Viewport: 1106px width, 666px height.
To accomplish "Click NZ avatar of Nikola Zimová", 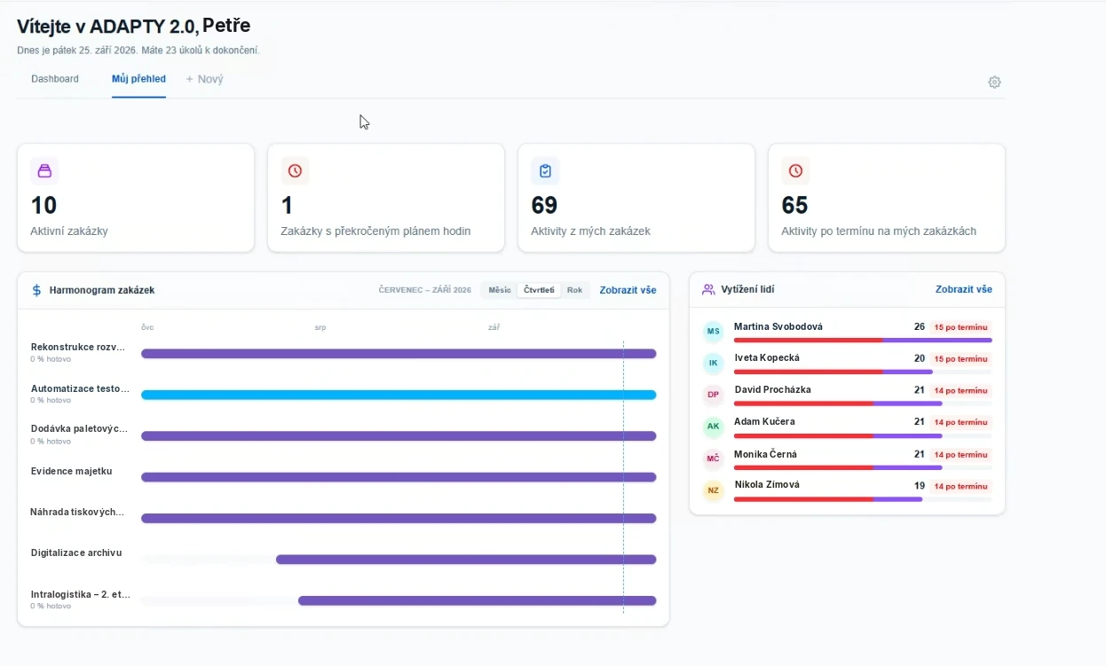I will pos(714,490).
